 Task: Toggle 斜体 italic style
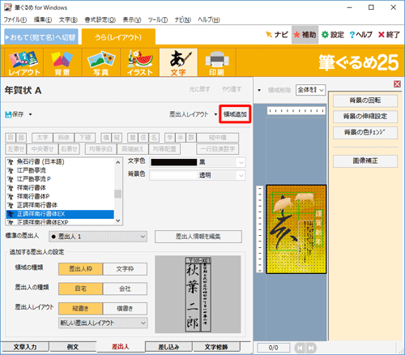coord(64,138)
